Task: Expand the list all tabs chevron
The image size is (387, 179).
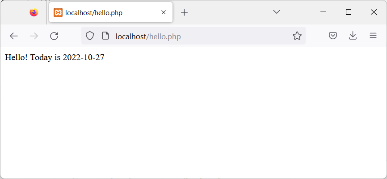Action: (277, 12)
